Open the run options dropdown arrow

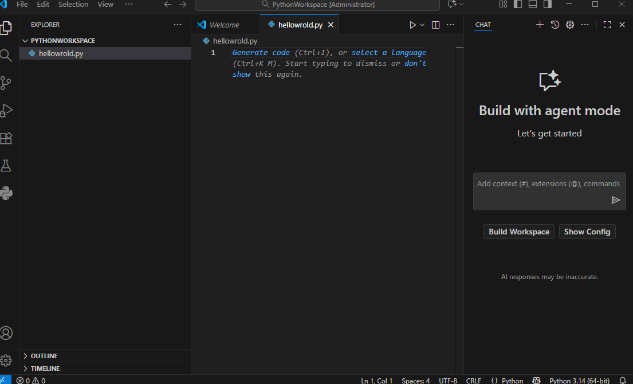coord(422,25)
